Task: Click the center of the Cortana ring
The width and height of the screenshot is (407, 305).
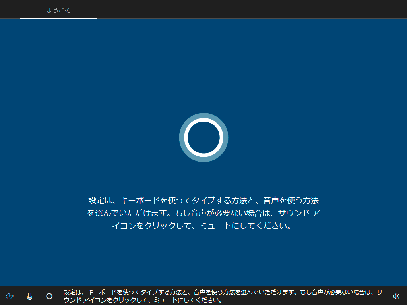Action: pyautogui.click(x=203, y=137)
